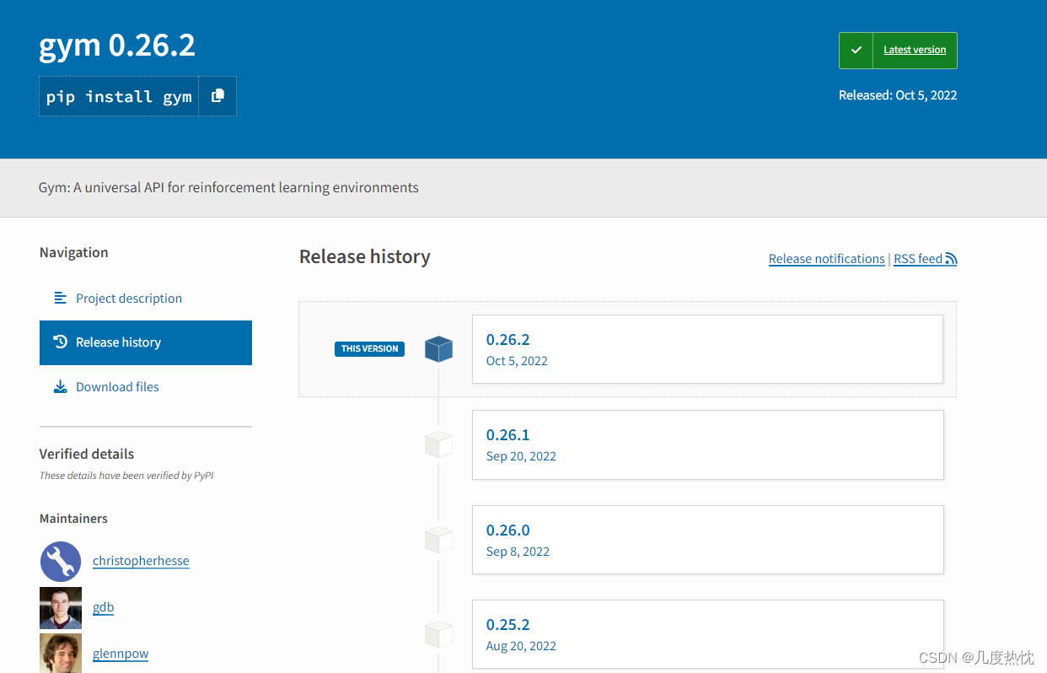Select the Release history tab

pyautogui.click(x=146, y=342)
